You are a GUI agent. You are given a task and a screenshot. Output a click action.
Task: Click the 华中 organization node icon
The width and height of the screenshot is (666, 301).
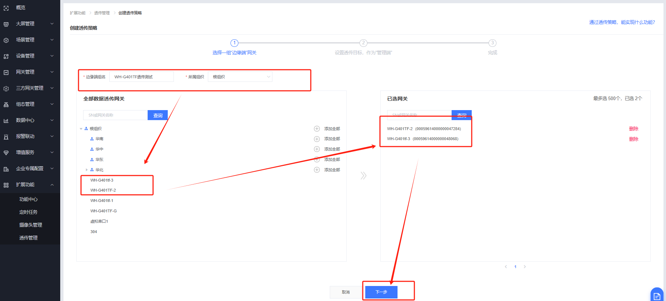92,149
